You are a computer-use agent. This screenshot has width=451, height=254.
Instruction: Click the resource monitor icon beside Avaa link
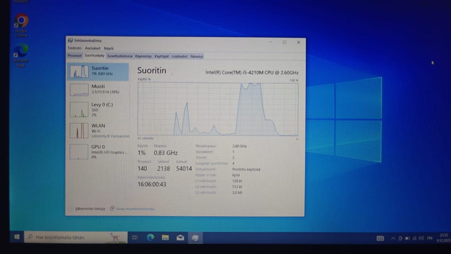112,208
